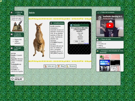Open Sobre mi in site map tree
The image size is (135, 101).
pyautogui.click(x=103, y=44)
